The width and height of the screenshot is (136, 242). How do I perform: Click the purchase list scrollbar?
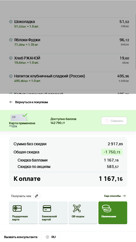(x=135, y=42)
